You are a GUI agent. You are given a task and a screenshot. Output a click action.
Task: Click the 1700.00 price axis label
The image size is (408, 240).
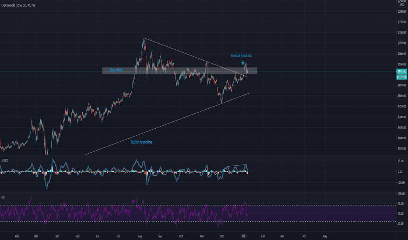click(402, 117)
